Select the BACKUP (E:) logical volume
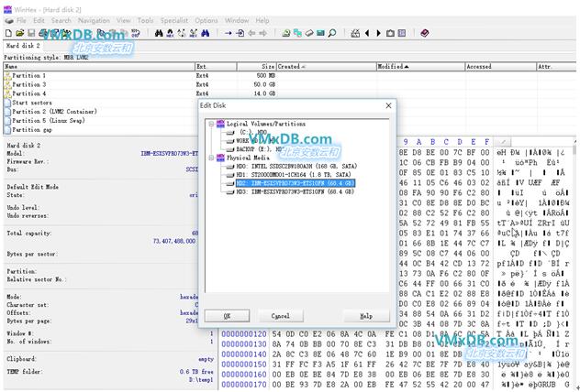This screenshot has height=392, width=580. 262,149
